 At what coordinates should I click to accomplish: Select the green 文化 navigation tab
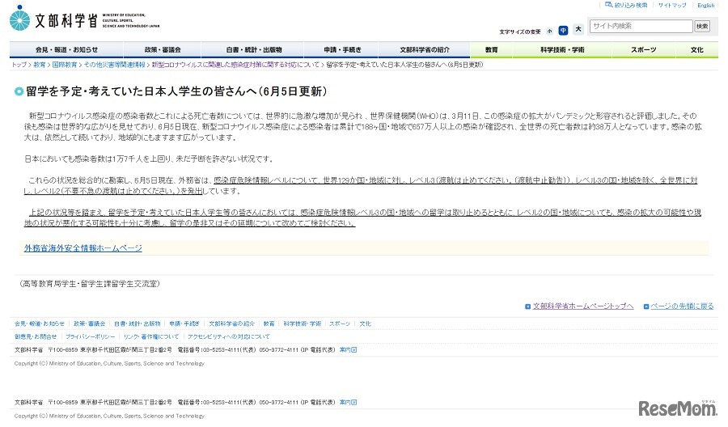(697, 49)
